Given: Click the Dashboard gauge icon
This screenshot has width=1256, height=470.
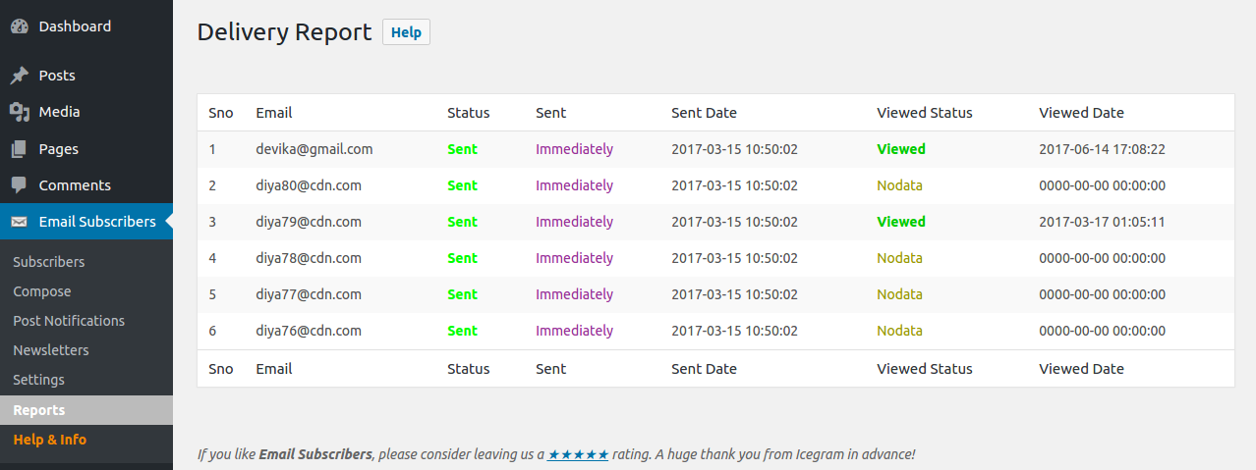Looking at the screenshot, I should (20, 26).
